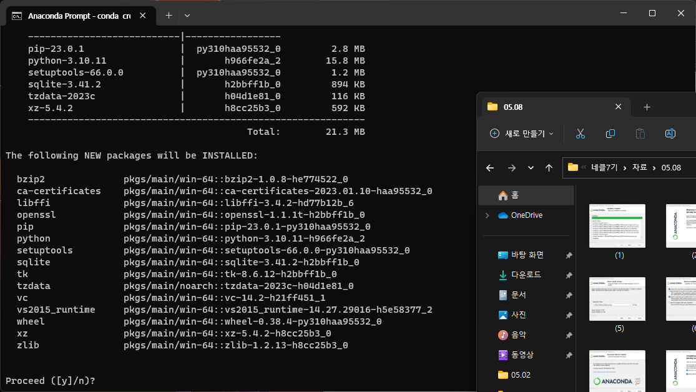The width and height of the screenshot is (696, 392).
Task: Close the Anaconda Prompt window
Action: pyautogui.click(x=681, y=13)
